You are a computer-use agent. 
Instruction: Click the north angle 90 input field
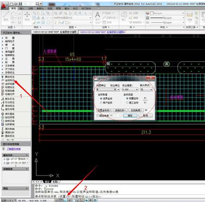point(148,110)
